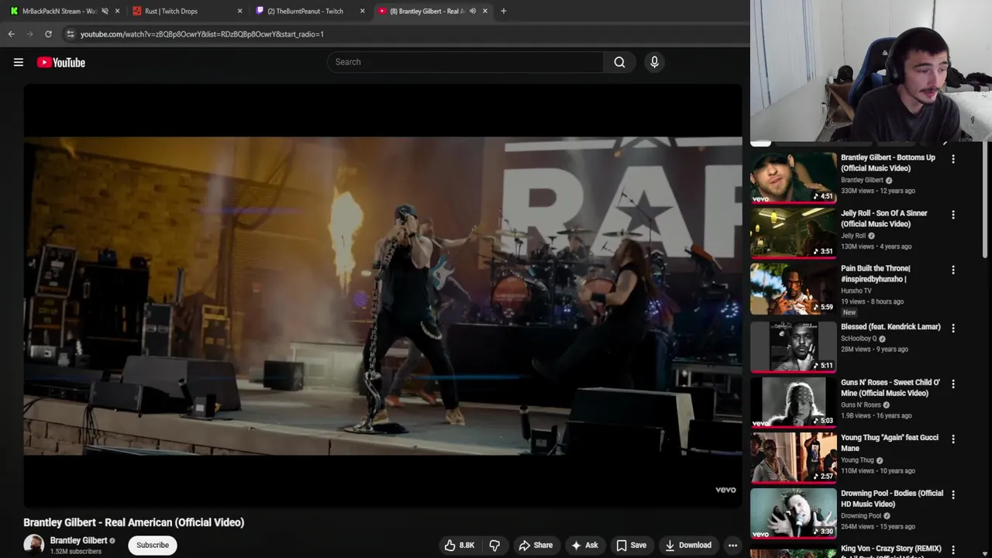Open options menu for Son Of A Sinner
The width and height of the screenshot is (992, 558).
click(953, 215)
